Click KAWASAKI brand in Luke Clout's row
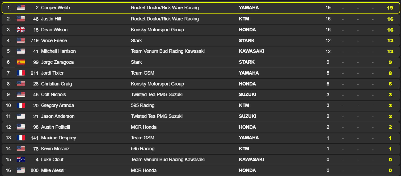The height and width of the screenshot is (176, 401). [x=251, y=160]
